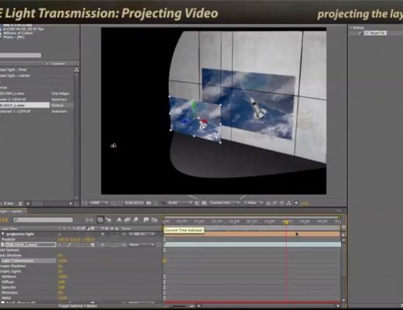The image size is (403, 310).
Task: Toggle Draft 3D in the timeline
Action: 108,220
